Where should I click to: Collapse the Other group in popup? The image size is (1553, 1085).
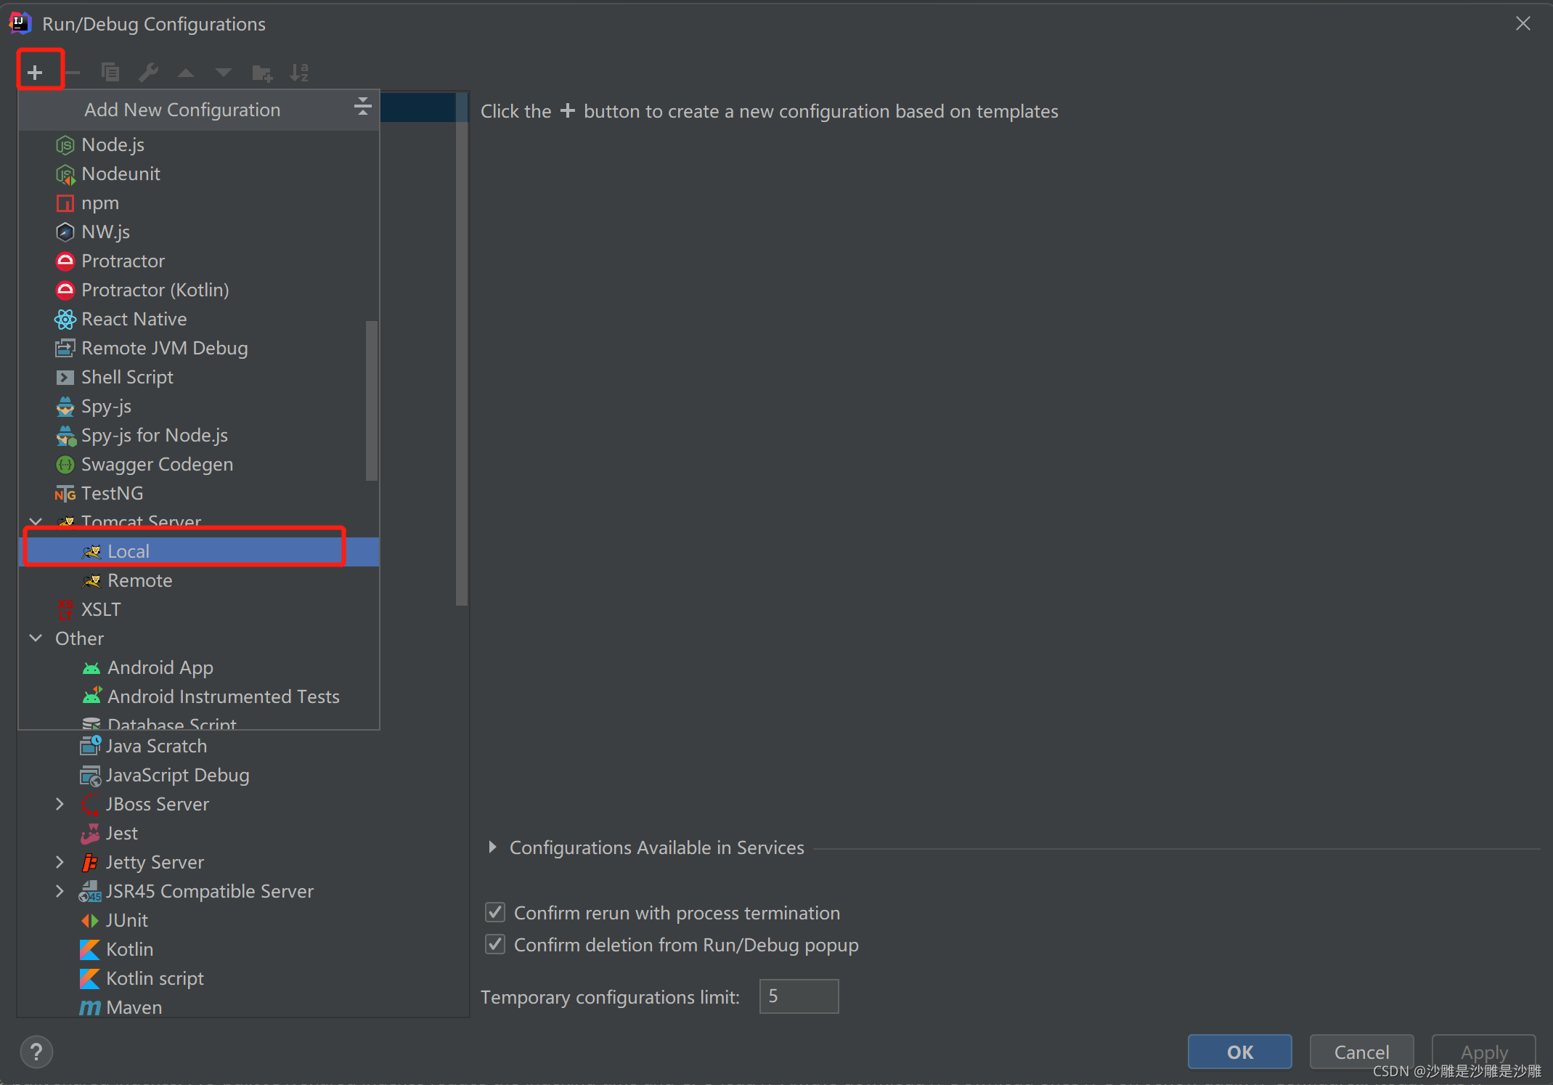tap(36, 638)
